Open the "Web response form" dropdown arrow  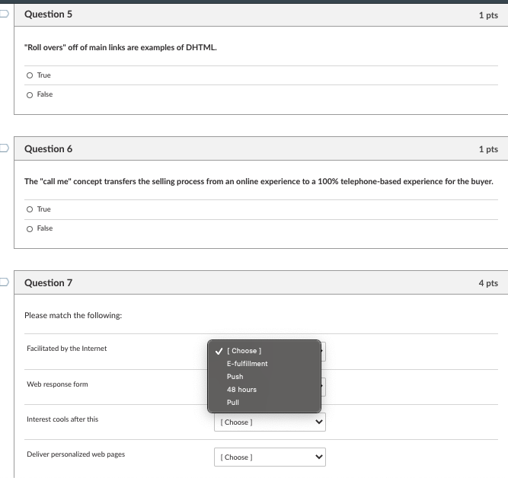(323, 387)
